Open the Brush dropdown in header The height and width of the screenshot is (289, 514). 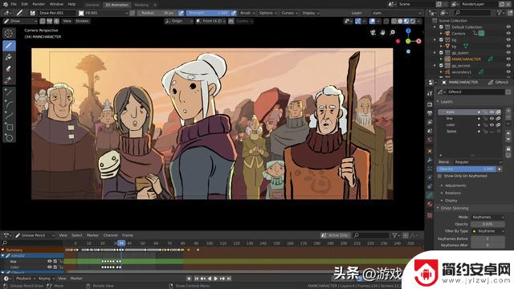coord(247,13)
